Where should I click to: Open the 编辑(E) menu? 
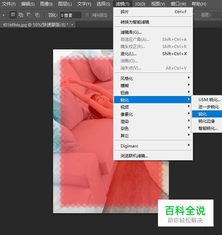[x=28, y=4]
